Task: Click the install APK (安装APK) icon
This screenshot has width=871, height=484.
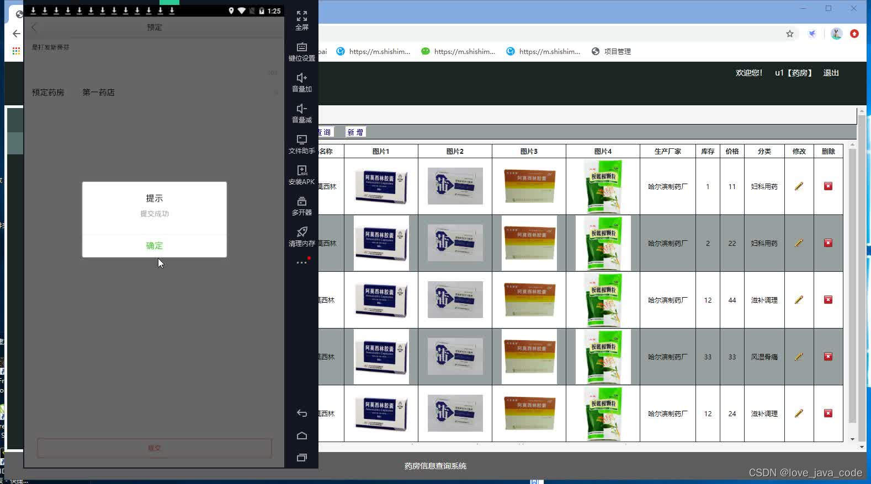Action: 301,171
